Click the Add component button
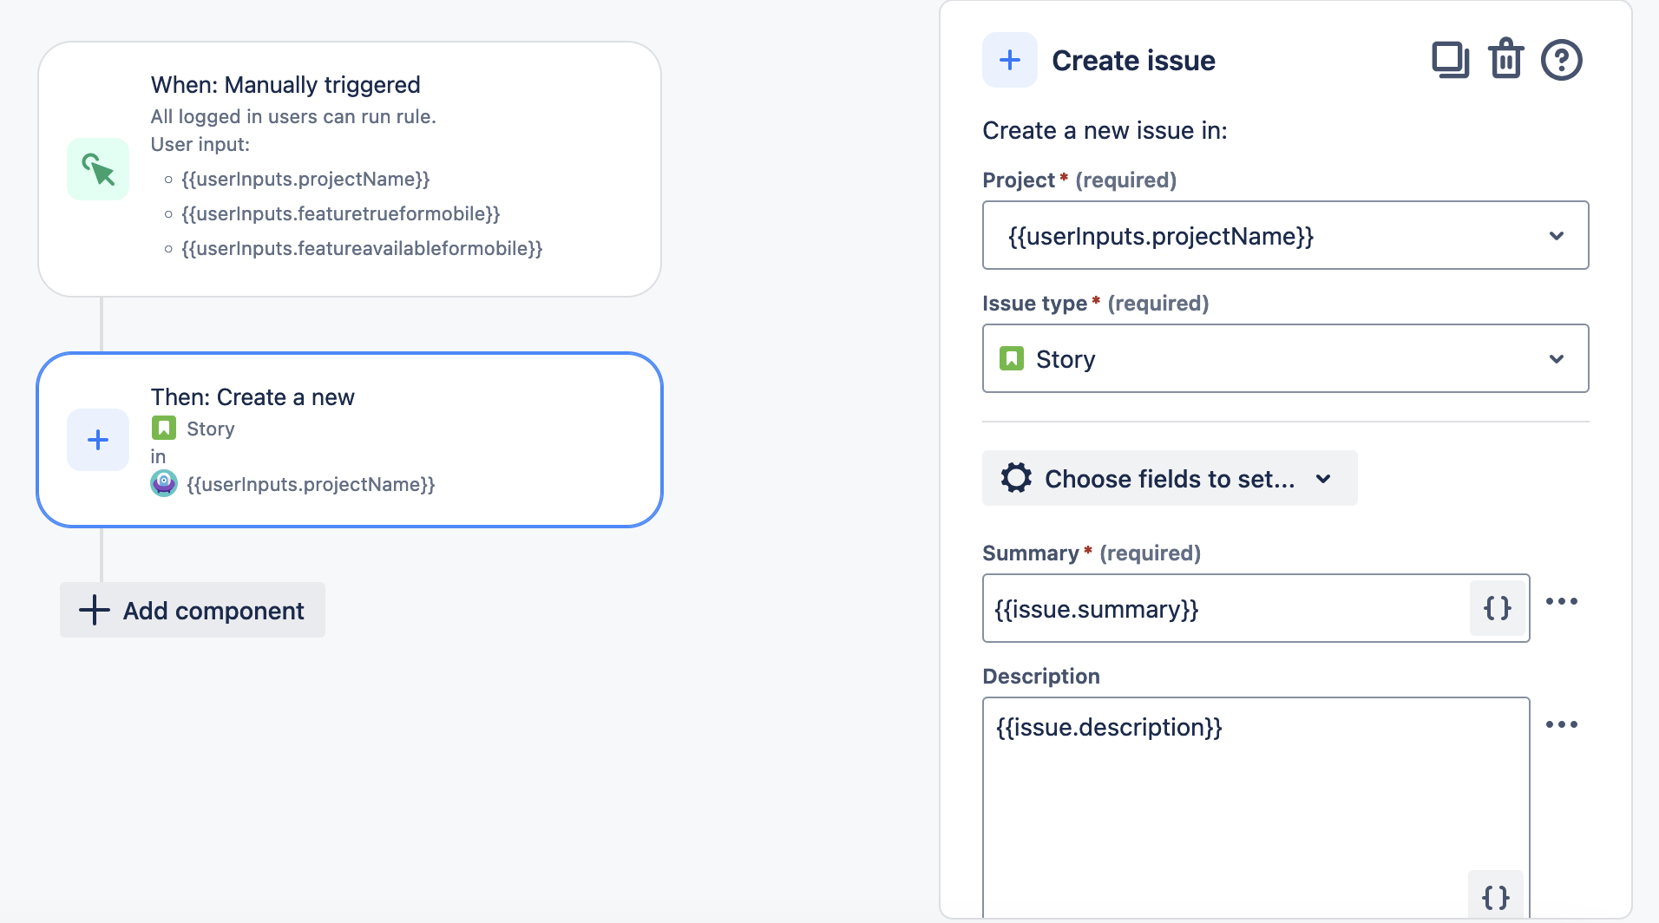 pos(192,610)
